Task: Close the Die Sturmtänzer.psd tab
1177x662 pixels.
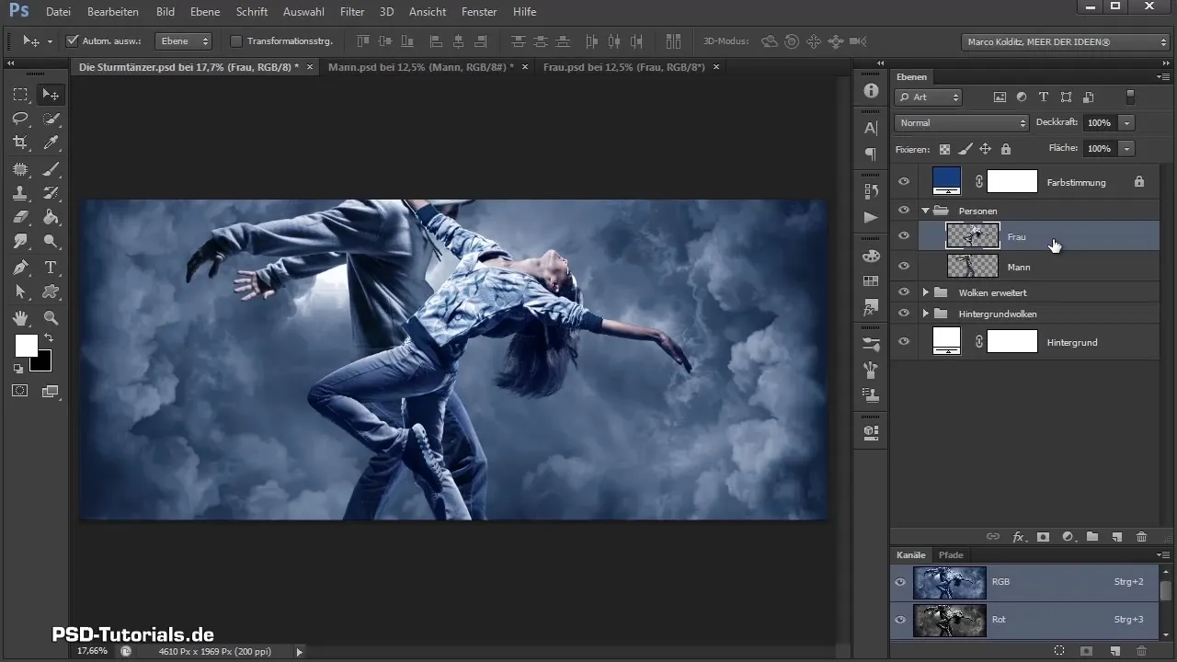Action: click(x=310, y=67)
